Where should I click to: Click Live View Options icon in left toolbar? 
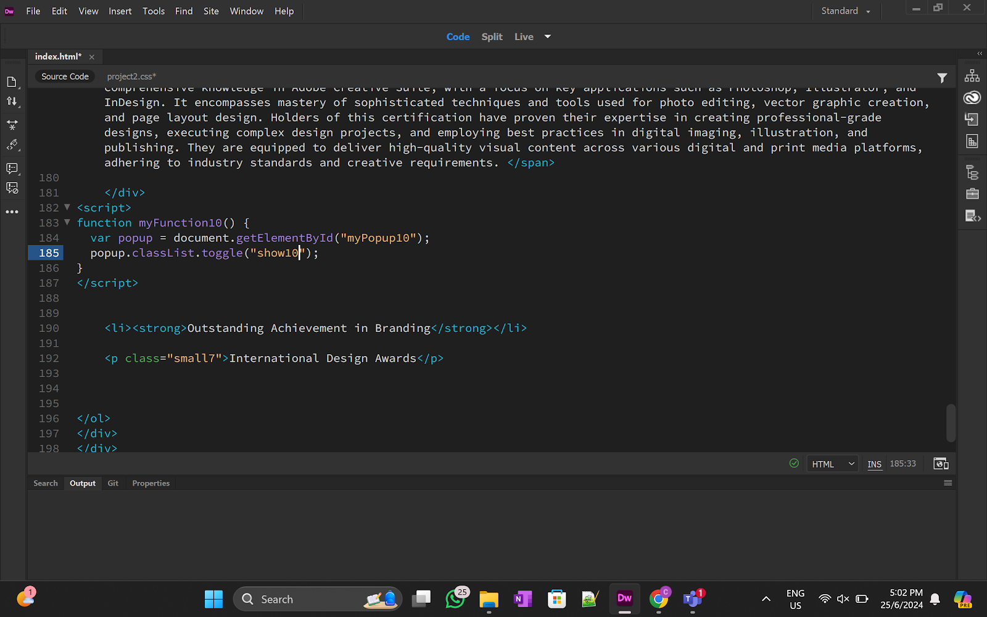[12, 125]
